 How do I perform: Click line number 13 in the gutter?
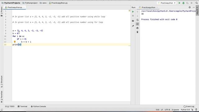pos(5,44)
